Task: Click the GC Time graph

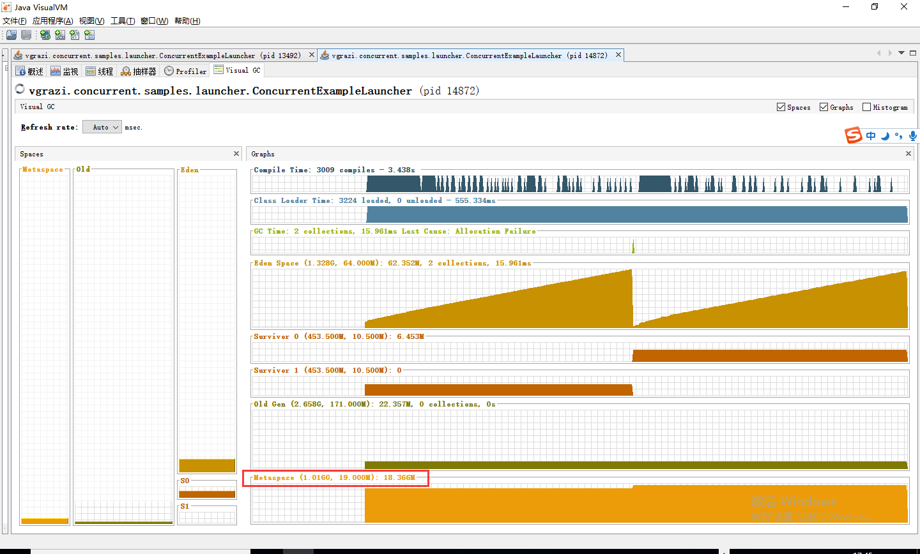Action: click(x=580, y=245)
